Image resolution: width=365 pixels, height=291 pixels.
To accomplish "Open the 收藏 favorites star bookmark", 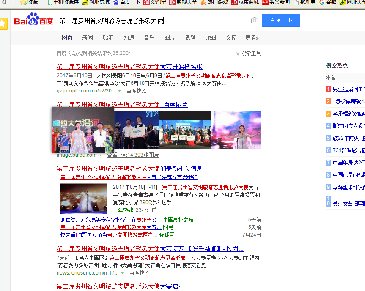I will pyautogui.click(x=29, y=3).
